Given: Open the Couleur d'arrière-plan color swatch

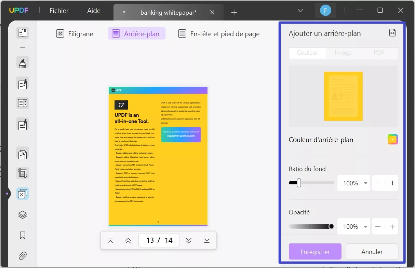Looking at the screenshot, I should point(393,139).
